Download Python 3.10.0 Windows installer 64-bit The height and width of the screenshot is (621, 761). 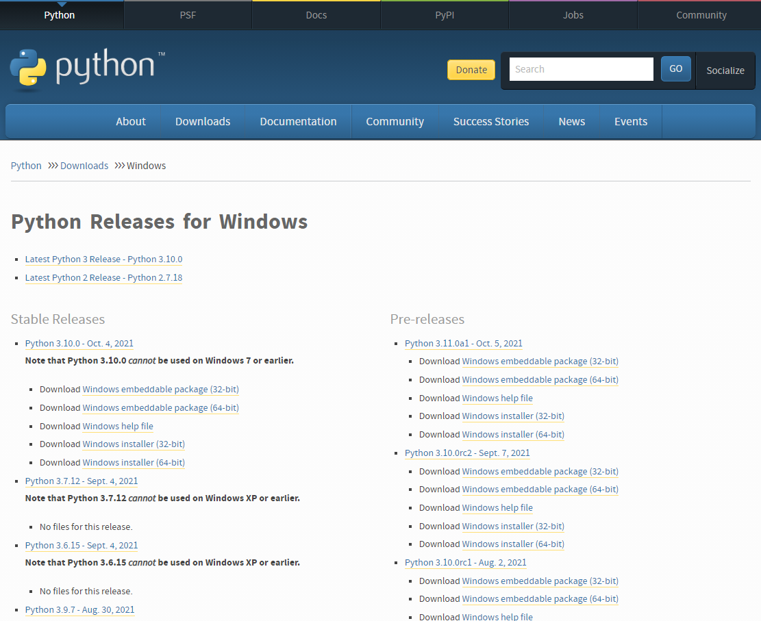134,462
